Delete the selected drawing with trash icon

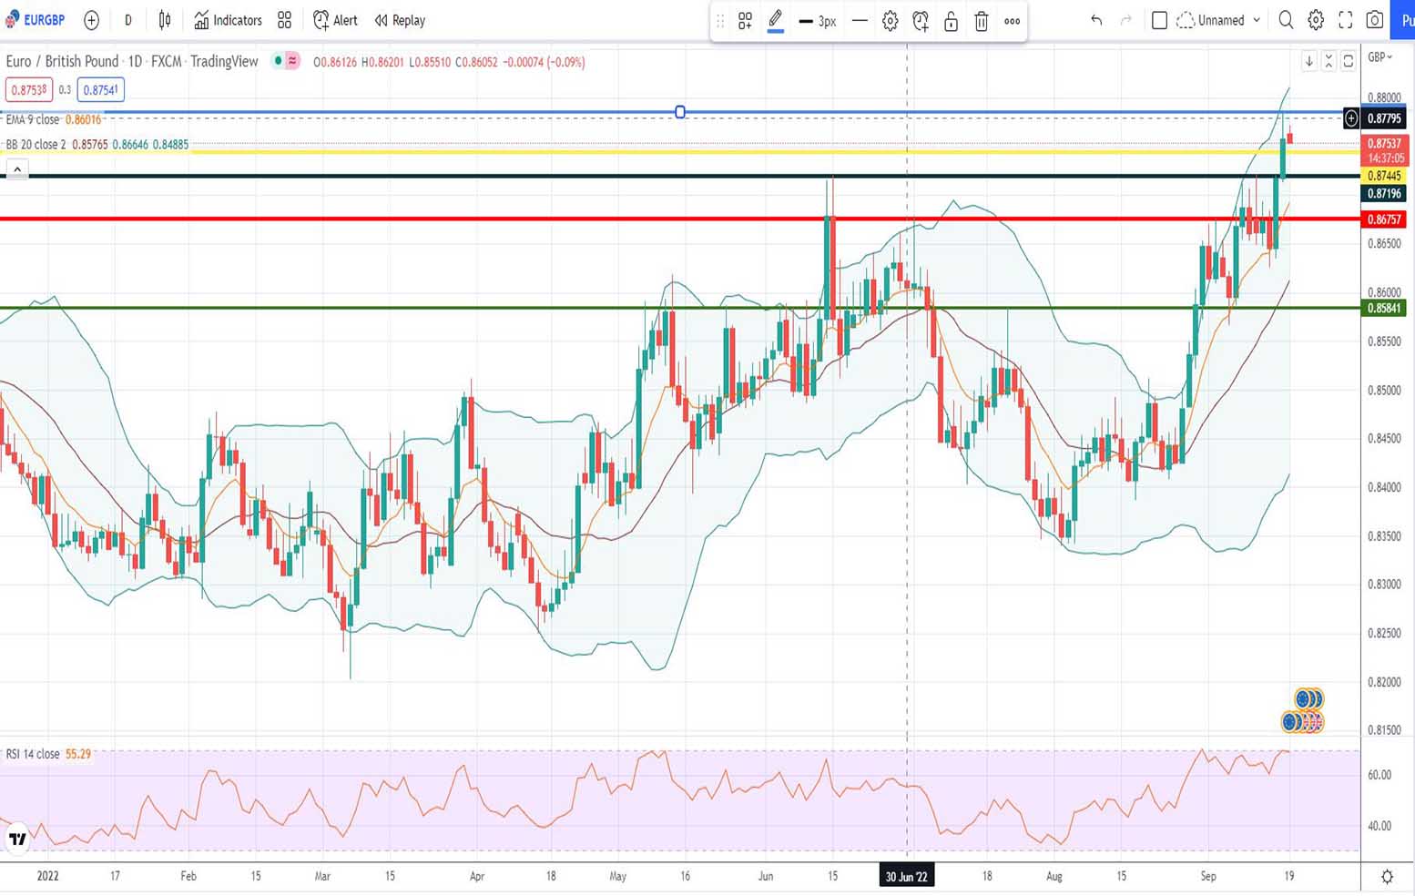981,21
